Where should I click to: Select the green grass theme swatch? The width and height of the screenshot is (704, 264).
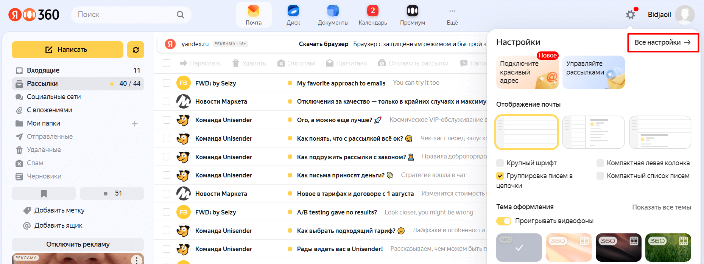pos(668,248)
